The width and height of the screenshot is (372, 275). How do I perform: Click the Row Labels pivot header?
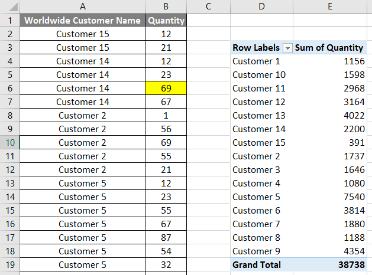[256, 48]
